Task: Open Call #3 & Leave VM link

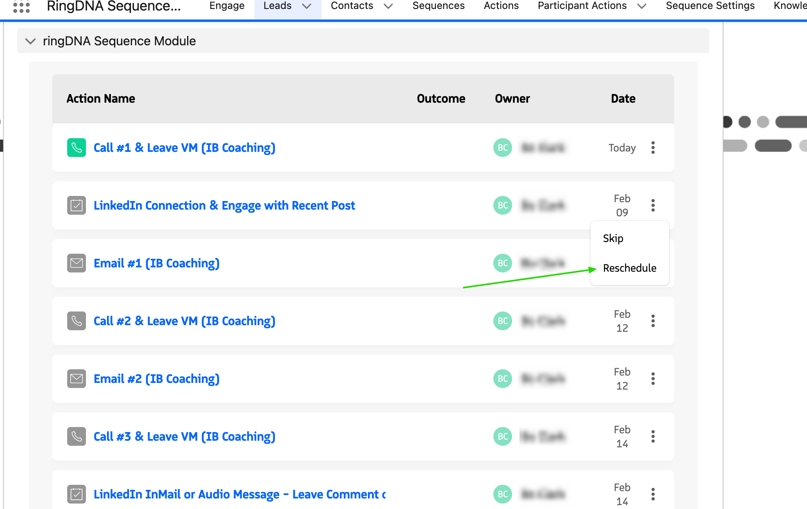Action: coord(184,437)
